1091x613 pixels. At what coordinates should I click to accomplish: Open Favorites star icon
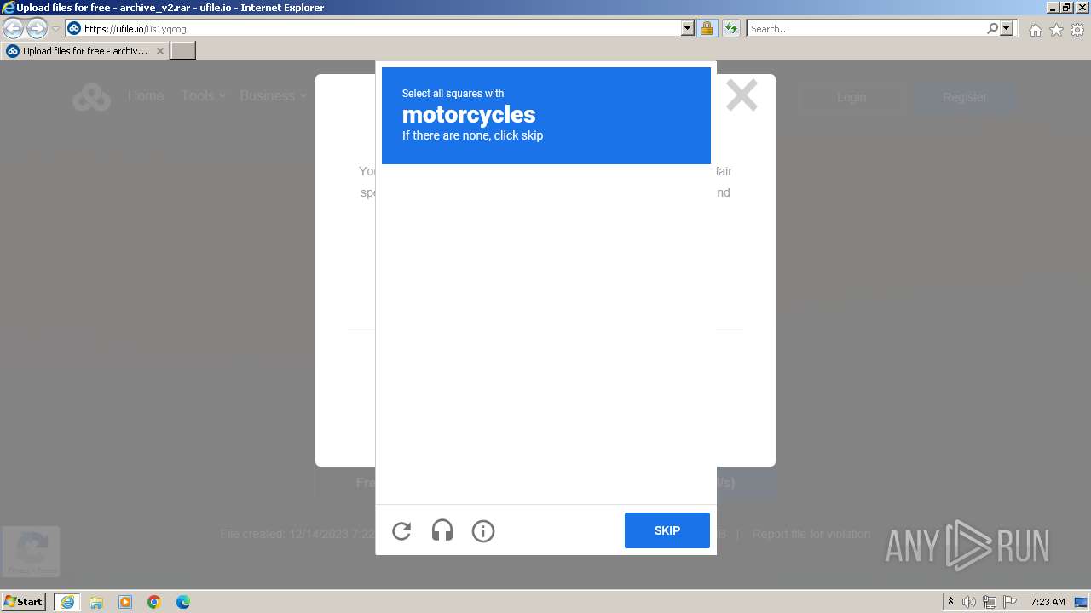click(1056, 30)
